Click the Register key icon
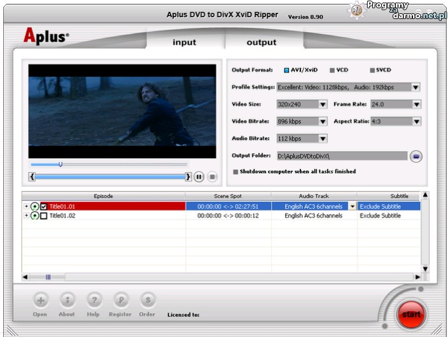Image resolution: width=448 pixels, height=337 pixels. coord(120,300)
